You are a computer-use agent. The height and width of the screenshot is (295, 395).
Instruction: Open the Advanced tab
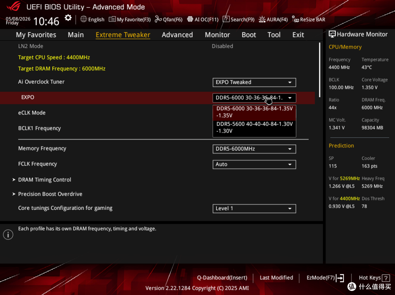177,35
